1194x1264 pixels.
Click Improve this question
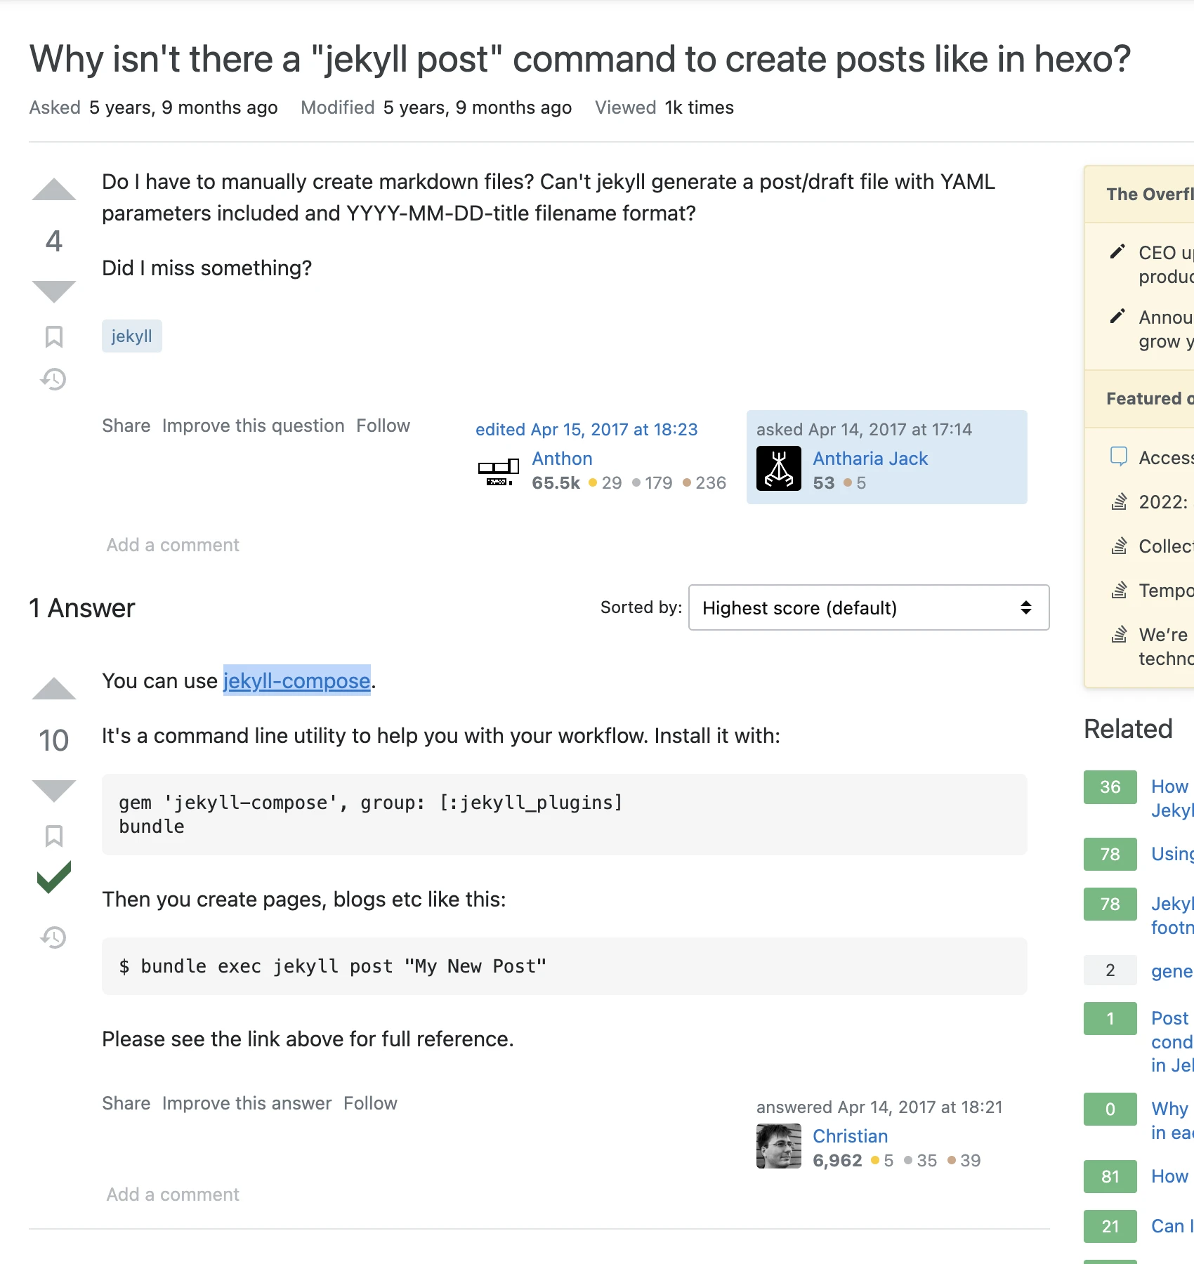(253, 426)
